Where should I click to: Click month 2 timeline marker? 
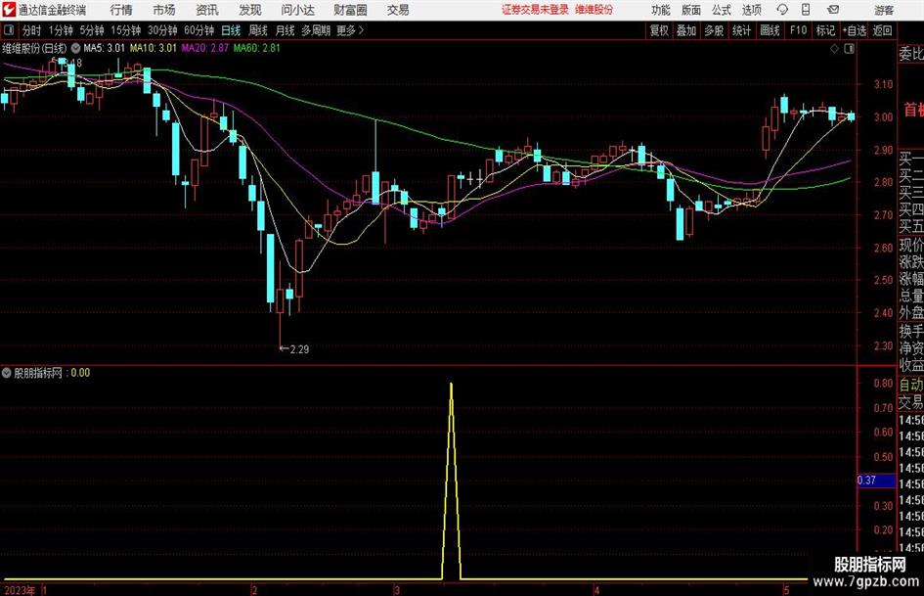[x=254, y=589]
